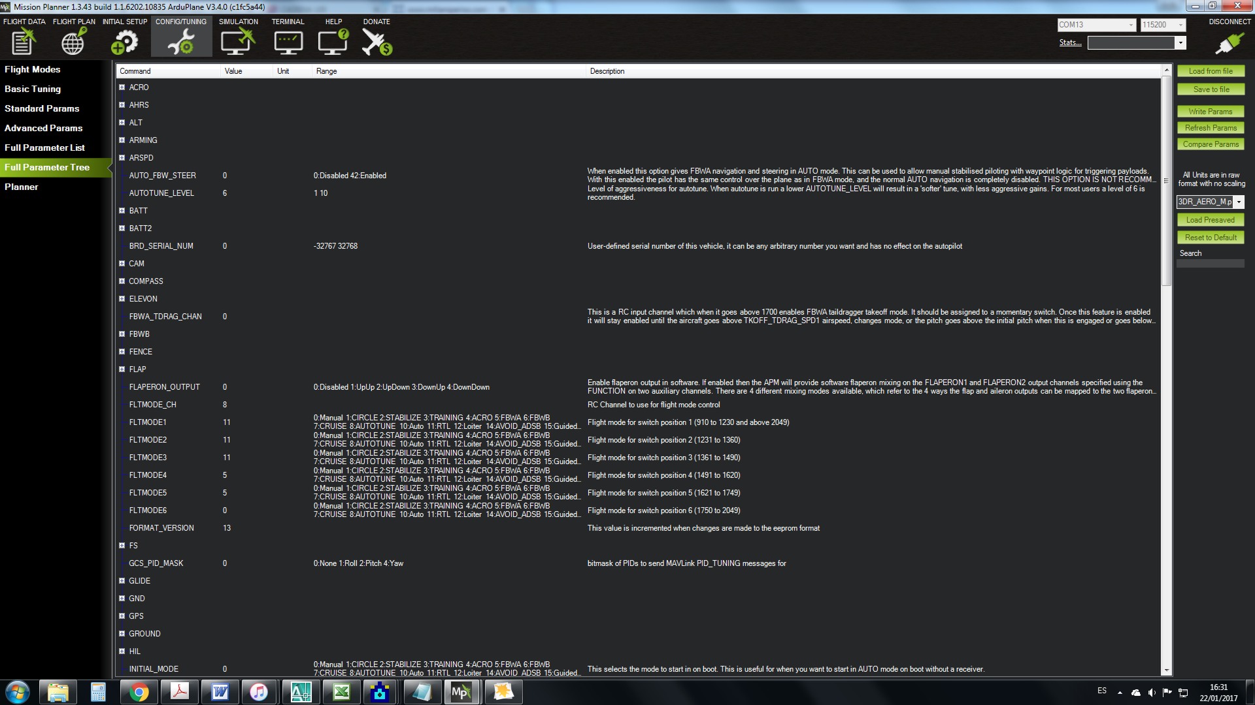
Task: Open the Flight Data screen icon
Action: tap(24, 42)
